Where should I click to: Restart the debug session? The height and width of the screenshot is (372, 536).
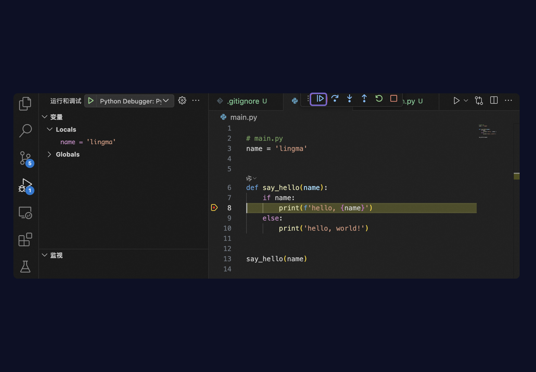pos(379,99)
